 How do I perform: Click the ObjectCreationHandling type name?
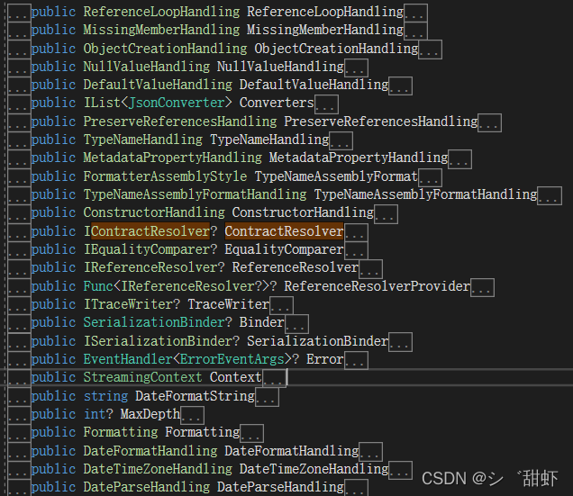(x=165, y=49)
